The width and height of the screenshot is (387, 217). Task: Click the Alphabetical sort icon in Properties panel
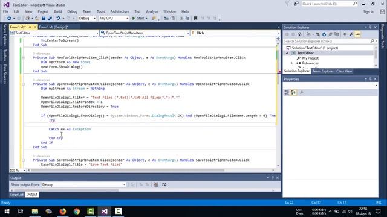tap(293, 92)
